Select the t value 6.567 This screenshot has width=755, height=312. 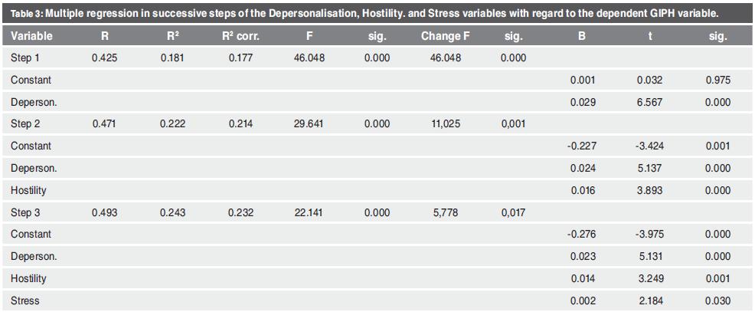649,102
